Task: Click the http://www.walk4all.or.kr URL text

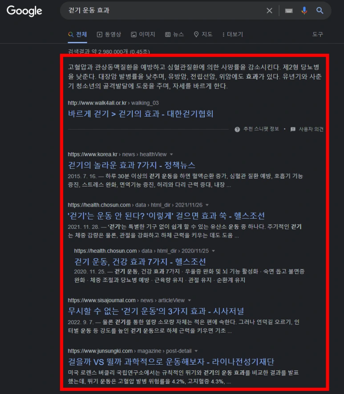Action: click(x=97, y=103)
